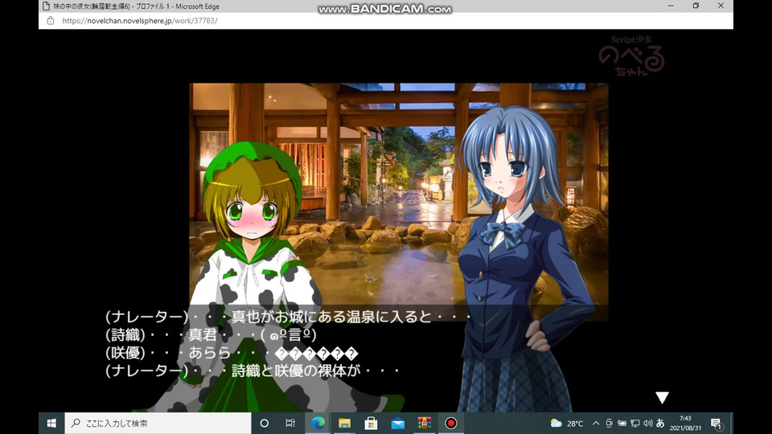The width and height of the screenshot is (772, 434).
Task: Open the volume speaker control
Action: pyautogui.click(x=648, y=424)
